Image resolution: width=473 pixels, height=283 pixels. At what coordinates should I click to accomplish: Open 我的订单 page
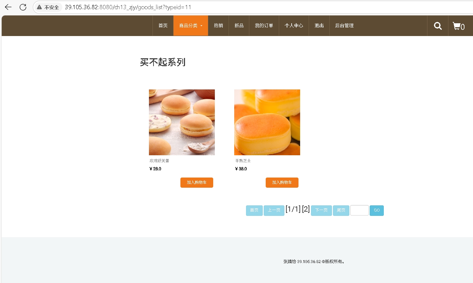click(x=264, y=26)
